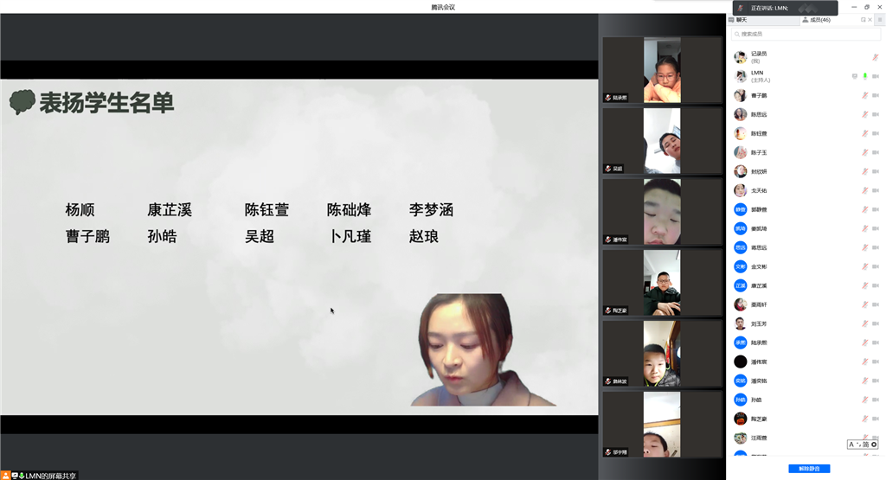886x480 pixels.
Task: Click the LMN的屏幕共享 label
Action: (x=50, y=475)
